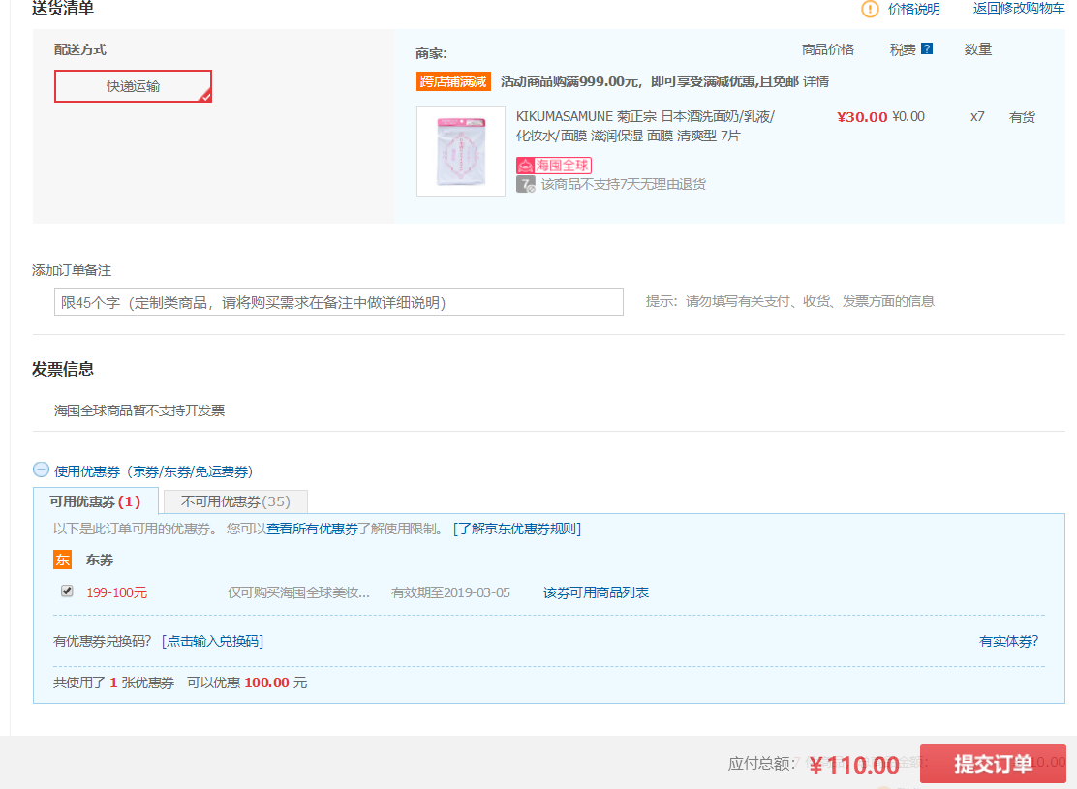Viewport: 1077px width, 789px height.
Task: Click the orange 东券 icon
Action: tap(63, 560)
